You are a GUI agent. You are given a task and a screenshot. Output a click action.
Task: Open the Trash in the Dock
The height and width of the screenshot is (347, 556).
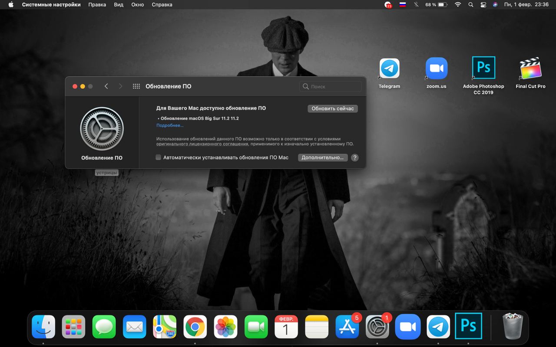tap(513, 326)
